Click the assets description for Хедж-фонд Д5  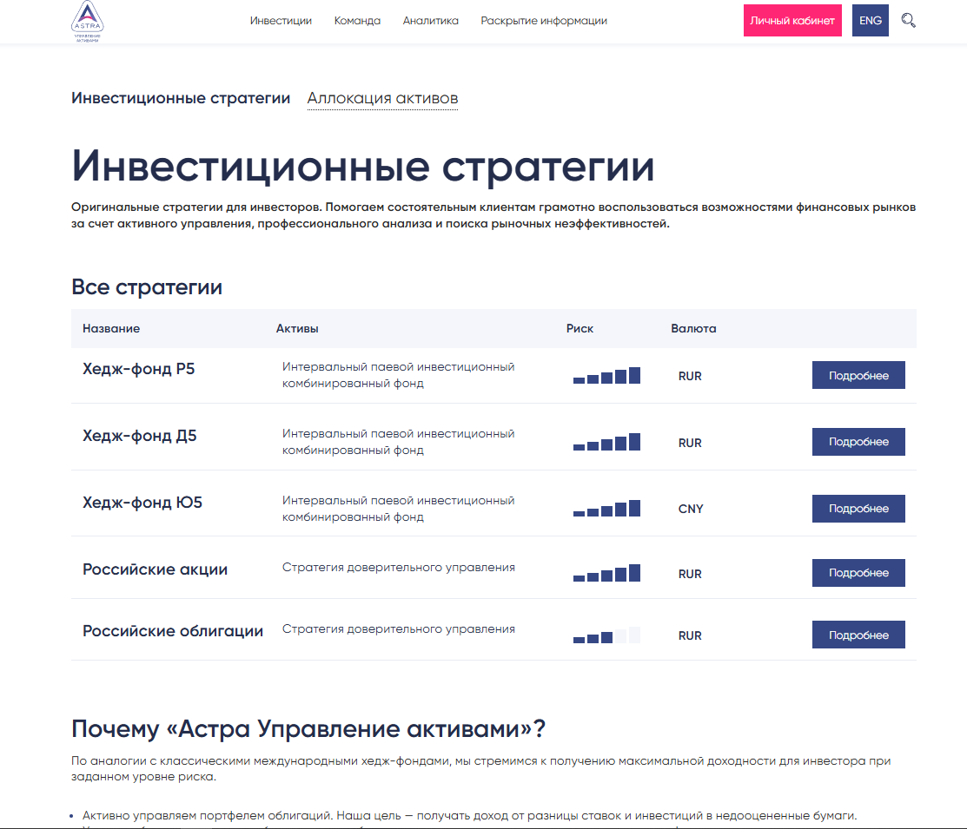point(399,442)
